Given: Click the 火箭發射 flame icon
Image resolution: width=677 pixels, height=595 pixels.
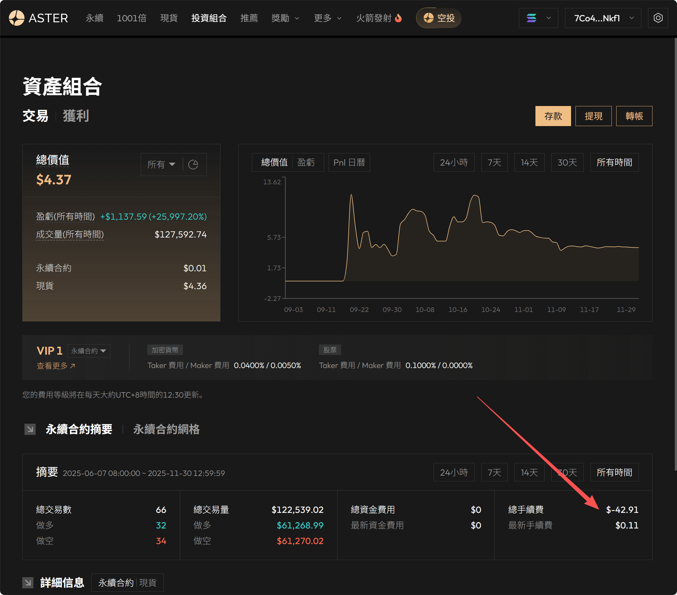Looking at the screenshot, I should point(398,18).
